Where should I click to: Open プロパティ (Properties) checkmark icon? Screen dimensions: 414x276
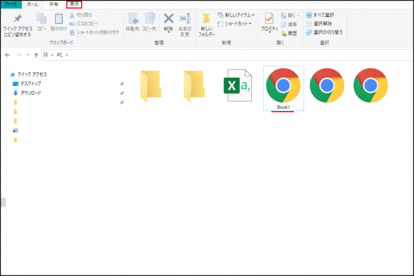269,18
